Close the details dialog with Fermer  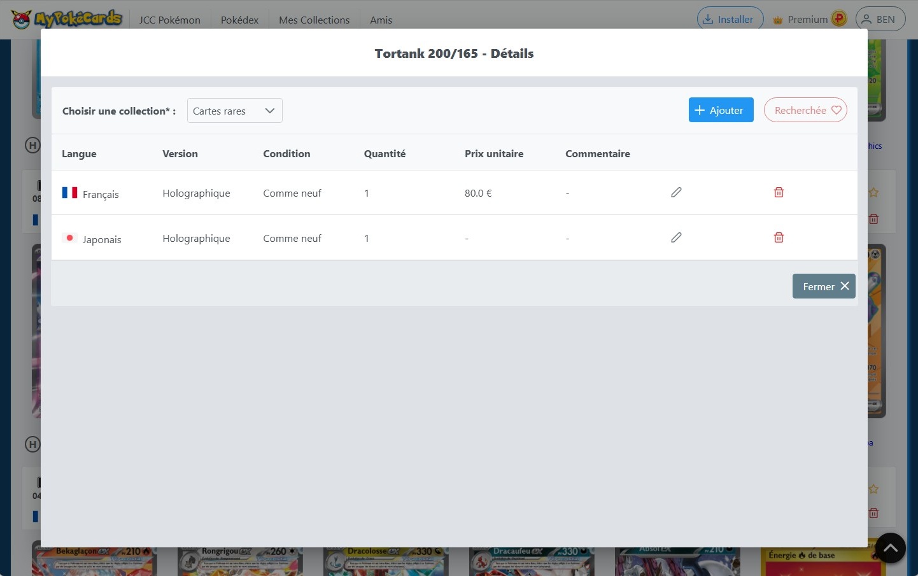(824, 286)
